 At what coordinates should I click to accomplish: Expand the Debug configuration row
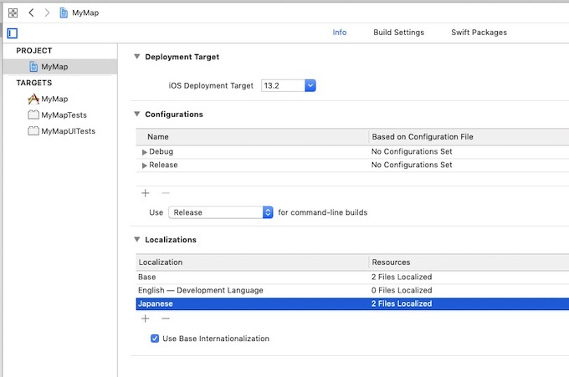pyautogui.click(x=145, y=152)
